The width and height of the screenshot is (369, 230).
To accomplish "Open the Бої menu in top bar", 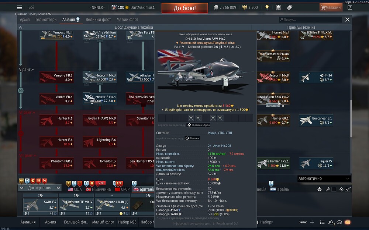I will tap(31, 7).
